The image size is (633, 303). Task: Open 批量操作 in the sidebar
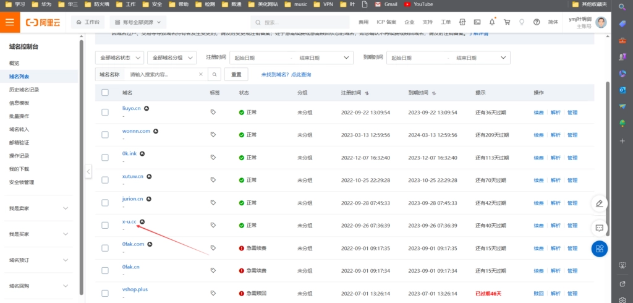[19, 116]
